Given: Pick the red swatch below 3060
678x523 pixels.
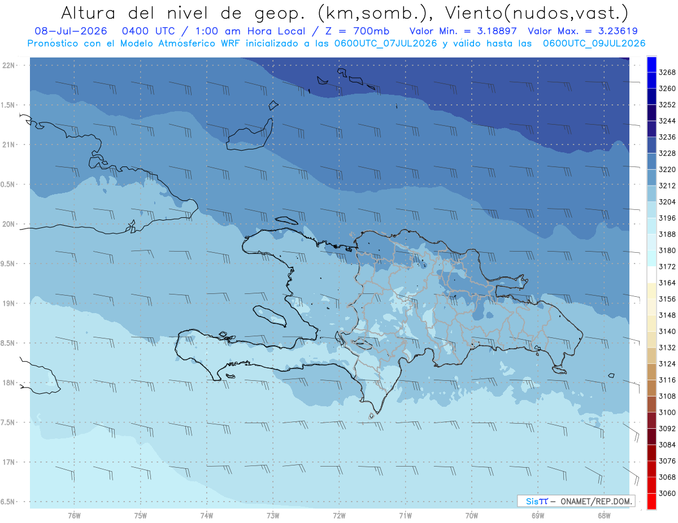Looking at the screenshot, I should pyautogui.click(x=651, y=501).
